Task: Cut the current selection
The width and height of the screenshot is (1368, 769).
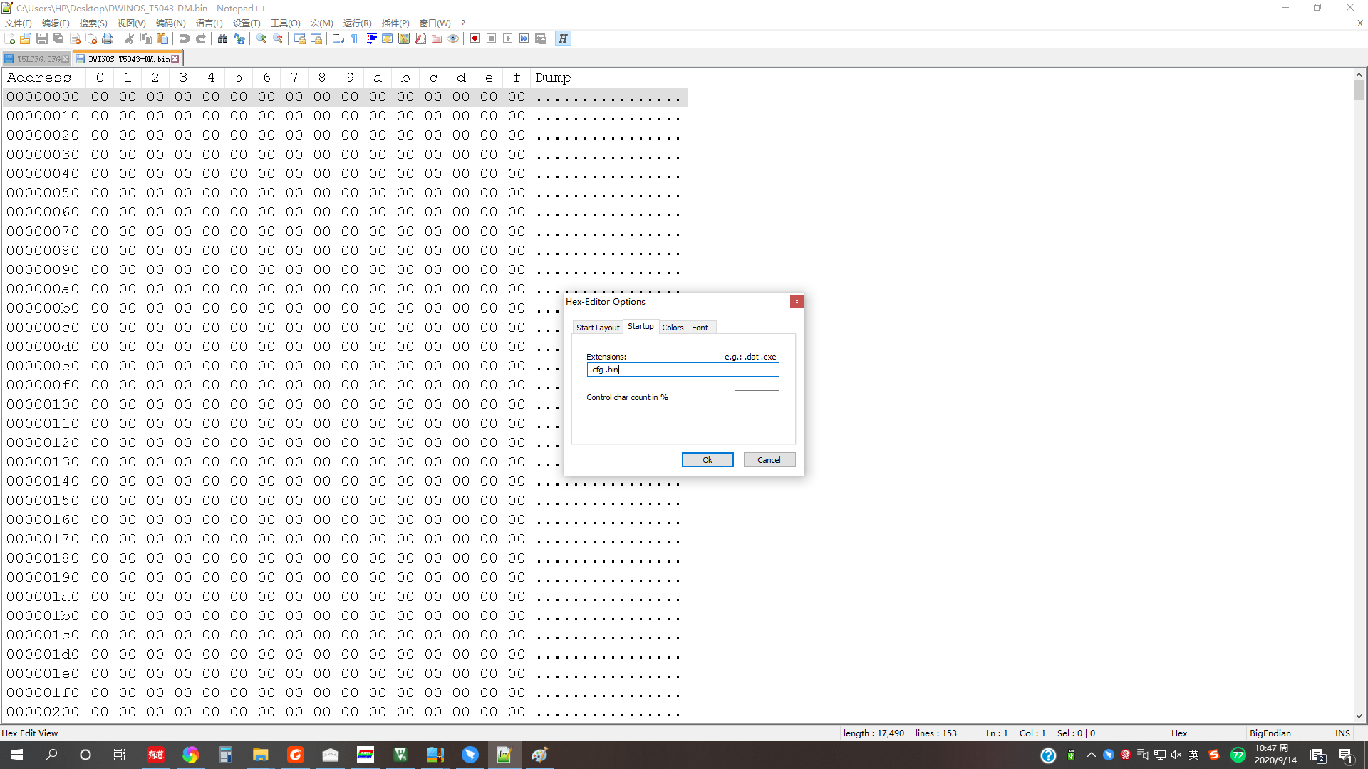Action: [x=129, y=38]
